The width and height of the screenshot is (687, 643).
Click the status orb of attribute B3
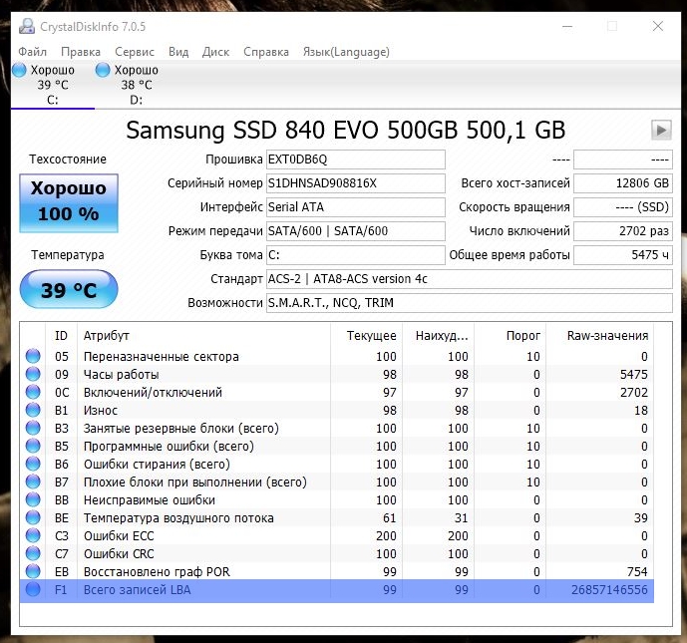click(33, 428)
